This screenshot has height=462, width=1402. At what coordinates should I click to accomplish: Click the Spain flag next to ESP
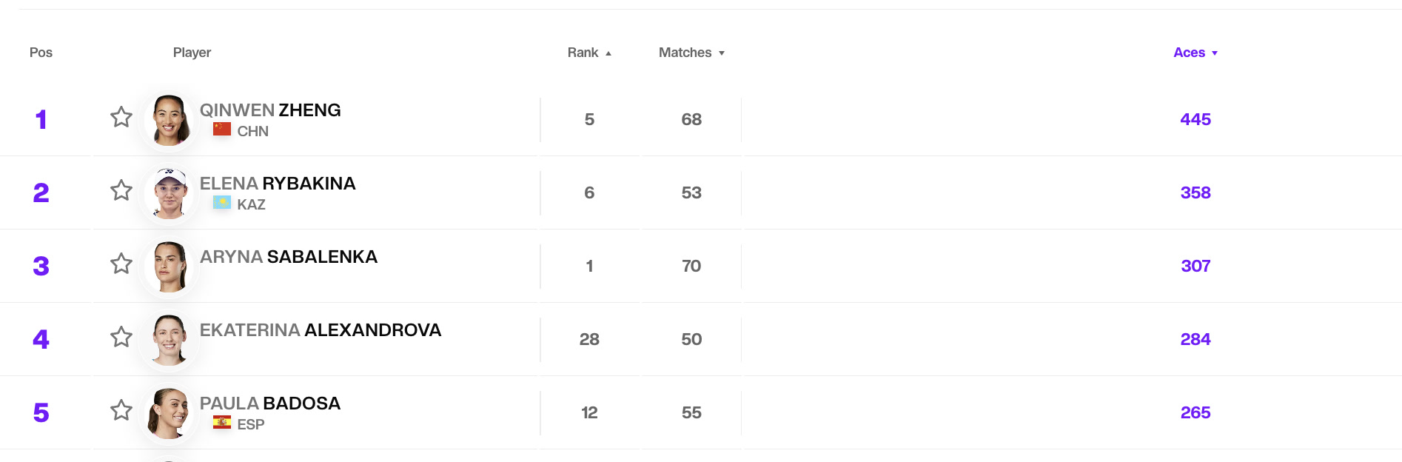coord(222,423)
